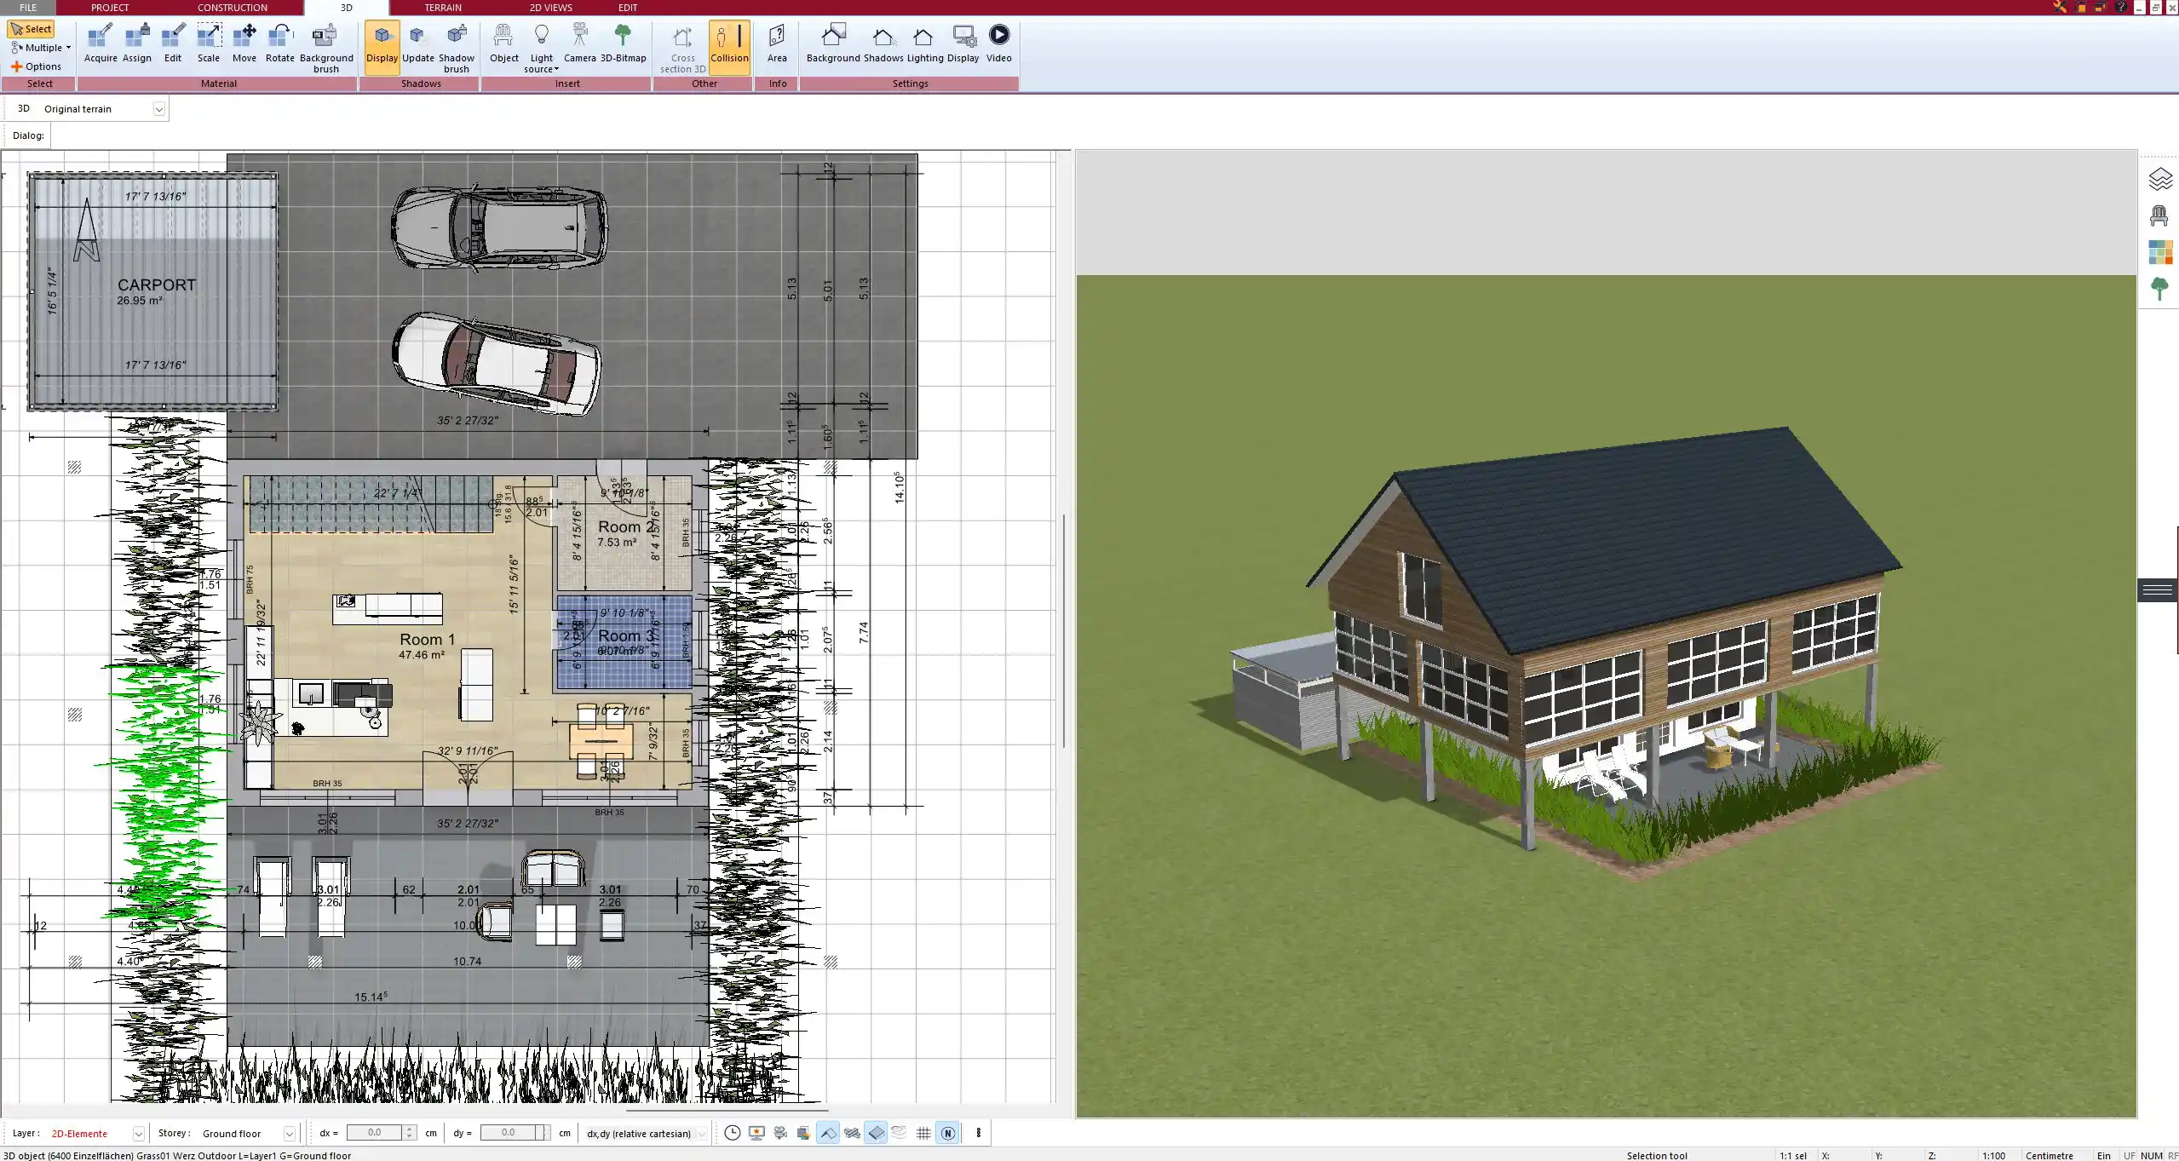Image resolution: width=2179 pixels, height=1161 pixels.
Task: Switch to the TERRAIN ribbon tab
Action: click(x=443, y=8)
